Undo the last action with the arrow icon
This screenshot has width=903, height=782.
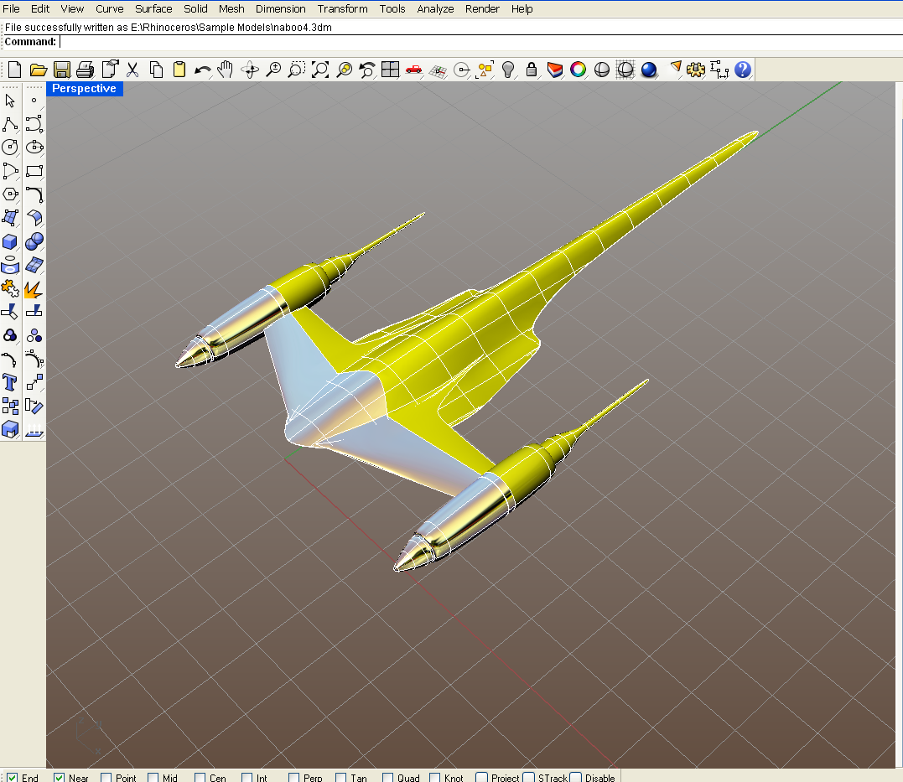pyautogui.click(x=203, y=70)
